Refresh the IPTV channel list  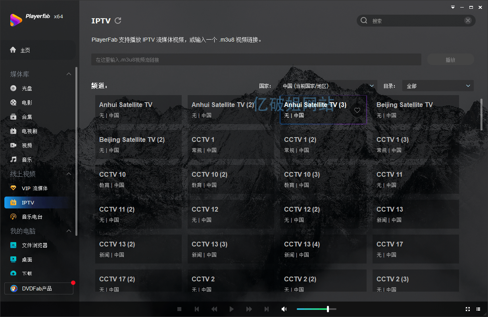pos(118,21)
